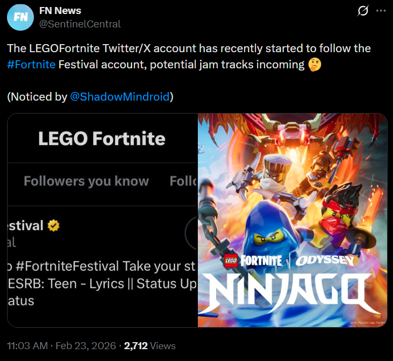Viewport: 393px width, 361px height.
Task: Click the @SentinelCentral handle
Action: (x=80, y=24)
